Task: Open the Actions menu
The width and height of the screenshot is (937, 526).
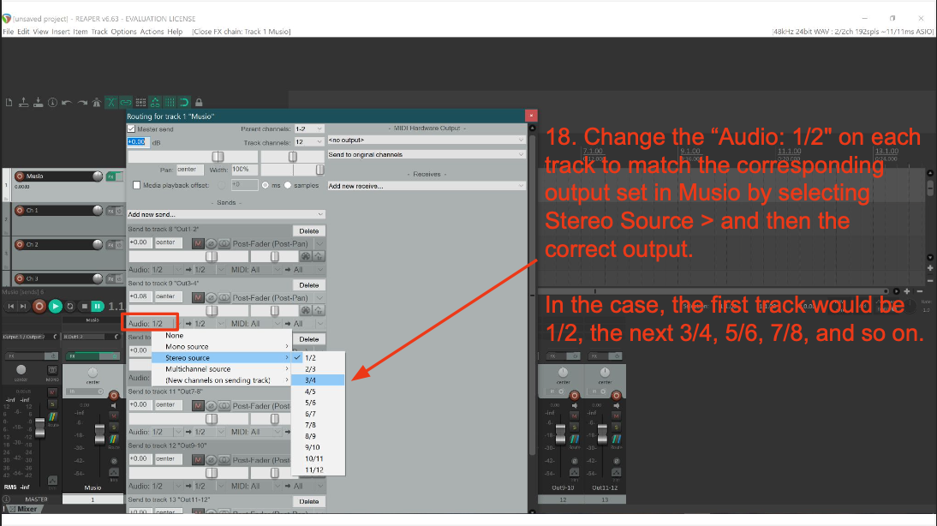Action: (x=152, y=32)
